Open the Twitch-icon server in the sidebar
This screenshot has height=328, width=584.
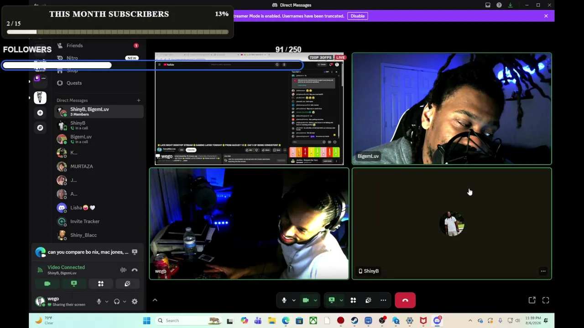click(x=40, y=78)
